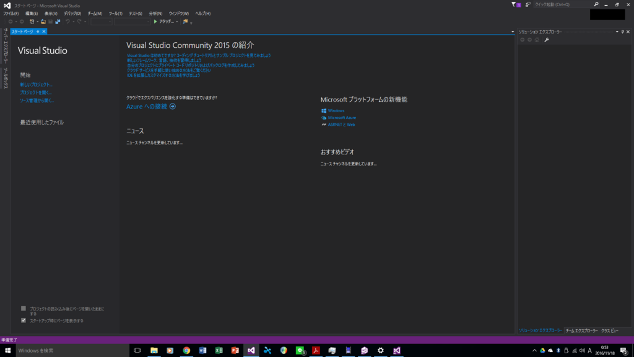Open New Project button dropdown arrow
Viewport: 634px width, 357px height.
tap(37, 22)
